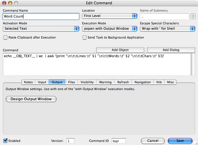Click the Name of Submenu stepper arrows

click(x=193, y=16)
